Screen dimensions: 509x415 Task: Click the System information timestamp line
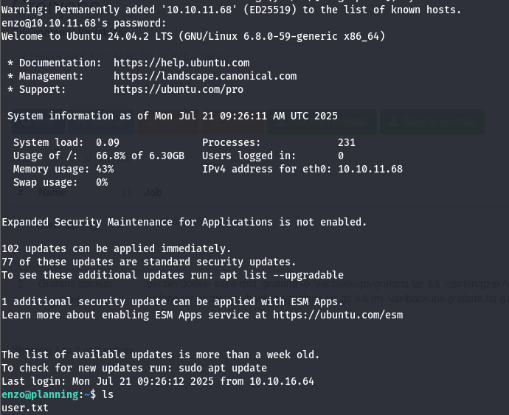[173, 116]
